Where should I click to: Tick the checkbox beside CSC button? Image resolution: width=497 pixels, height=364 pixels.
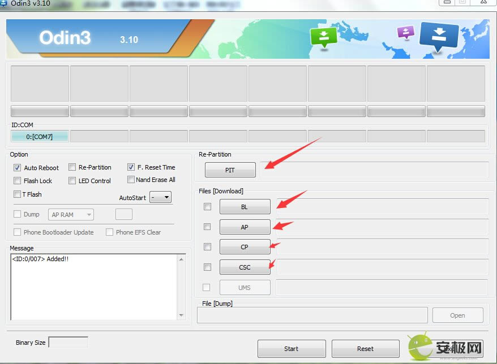pos(207,267)
